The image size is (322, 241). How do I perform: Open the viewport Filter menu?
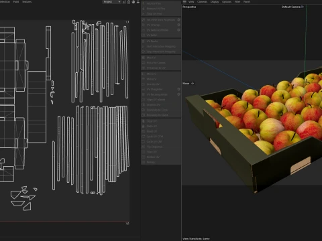237,2
